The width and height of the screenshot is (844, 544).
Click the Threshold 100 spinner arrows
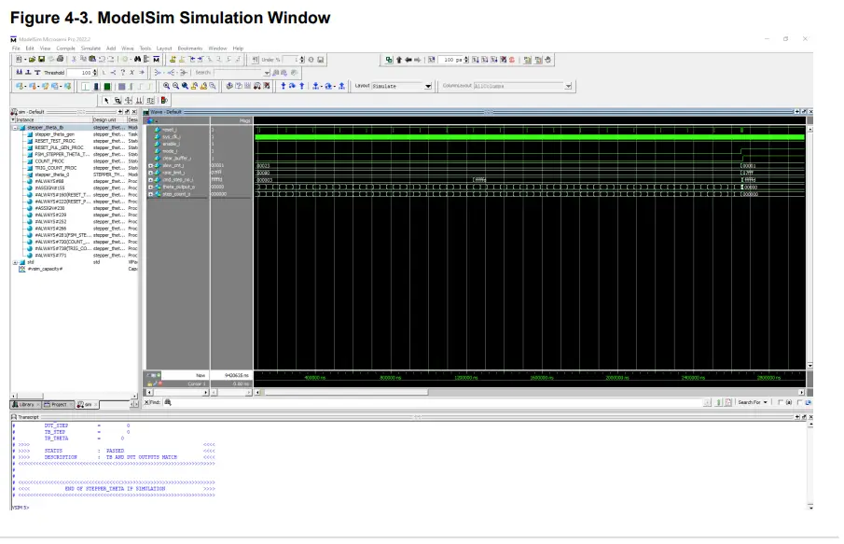(x=95, y=72)
